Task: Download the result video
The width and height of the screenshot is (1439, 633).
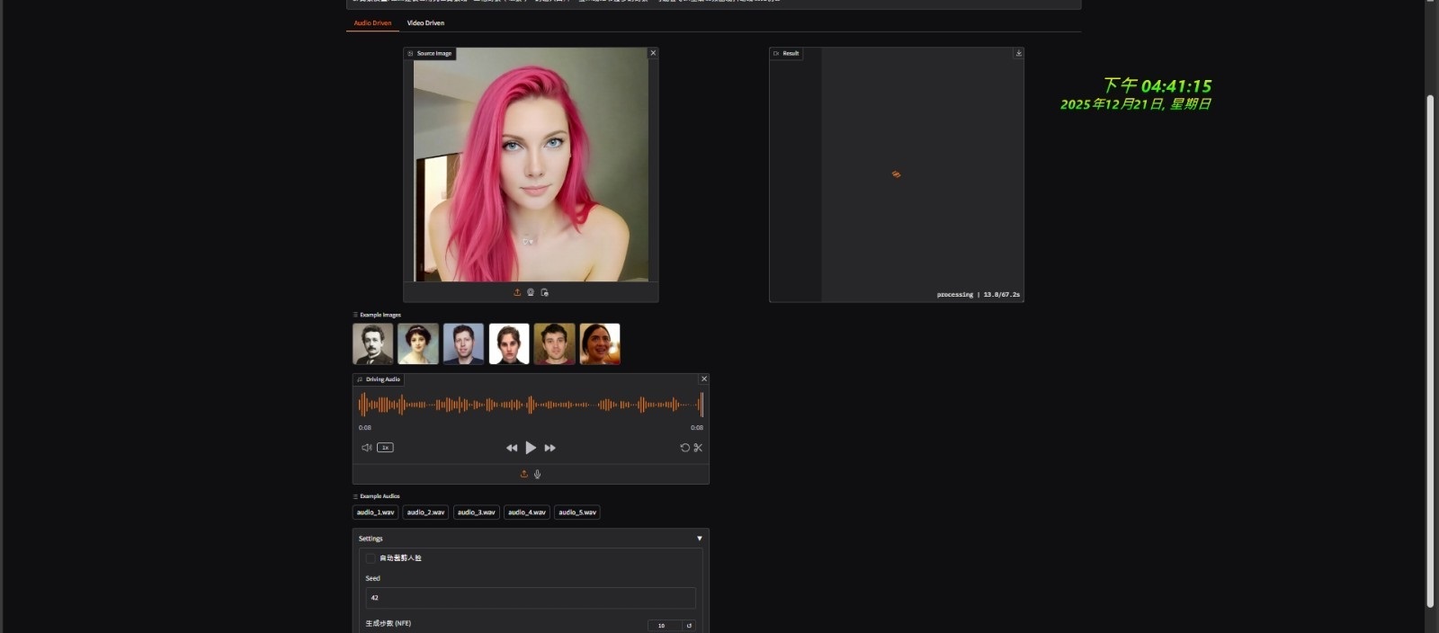Action: click(x=1018, y=53)
